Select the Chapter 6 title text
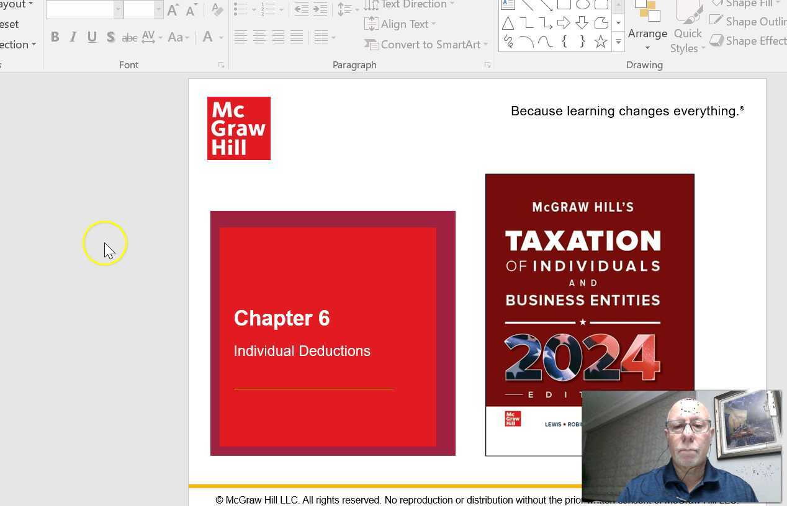 pos(282,318)
